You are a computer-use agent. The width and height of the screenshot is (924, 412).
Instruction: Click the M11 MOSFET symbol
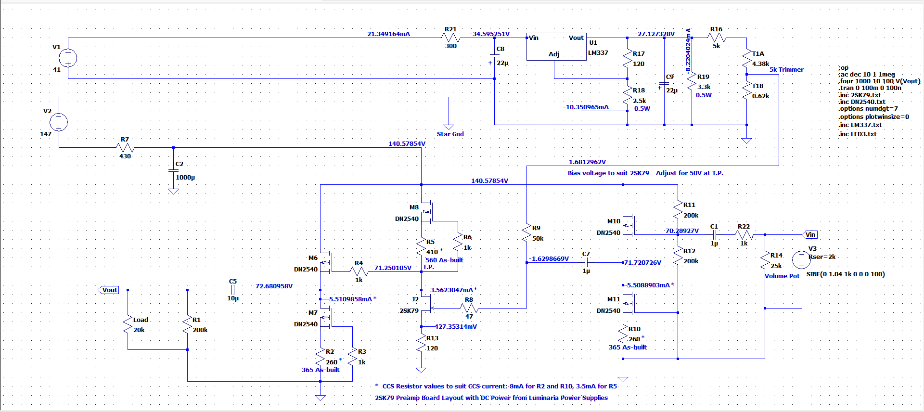pos(629,304)
